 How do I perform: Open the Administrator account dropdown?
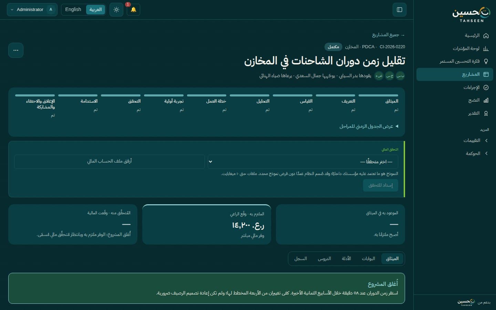pyautogui.click(x=32, y=10)
